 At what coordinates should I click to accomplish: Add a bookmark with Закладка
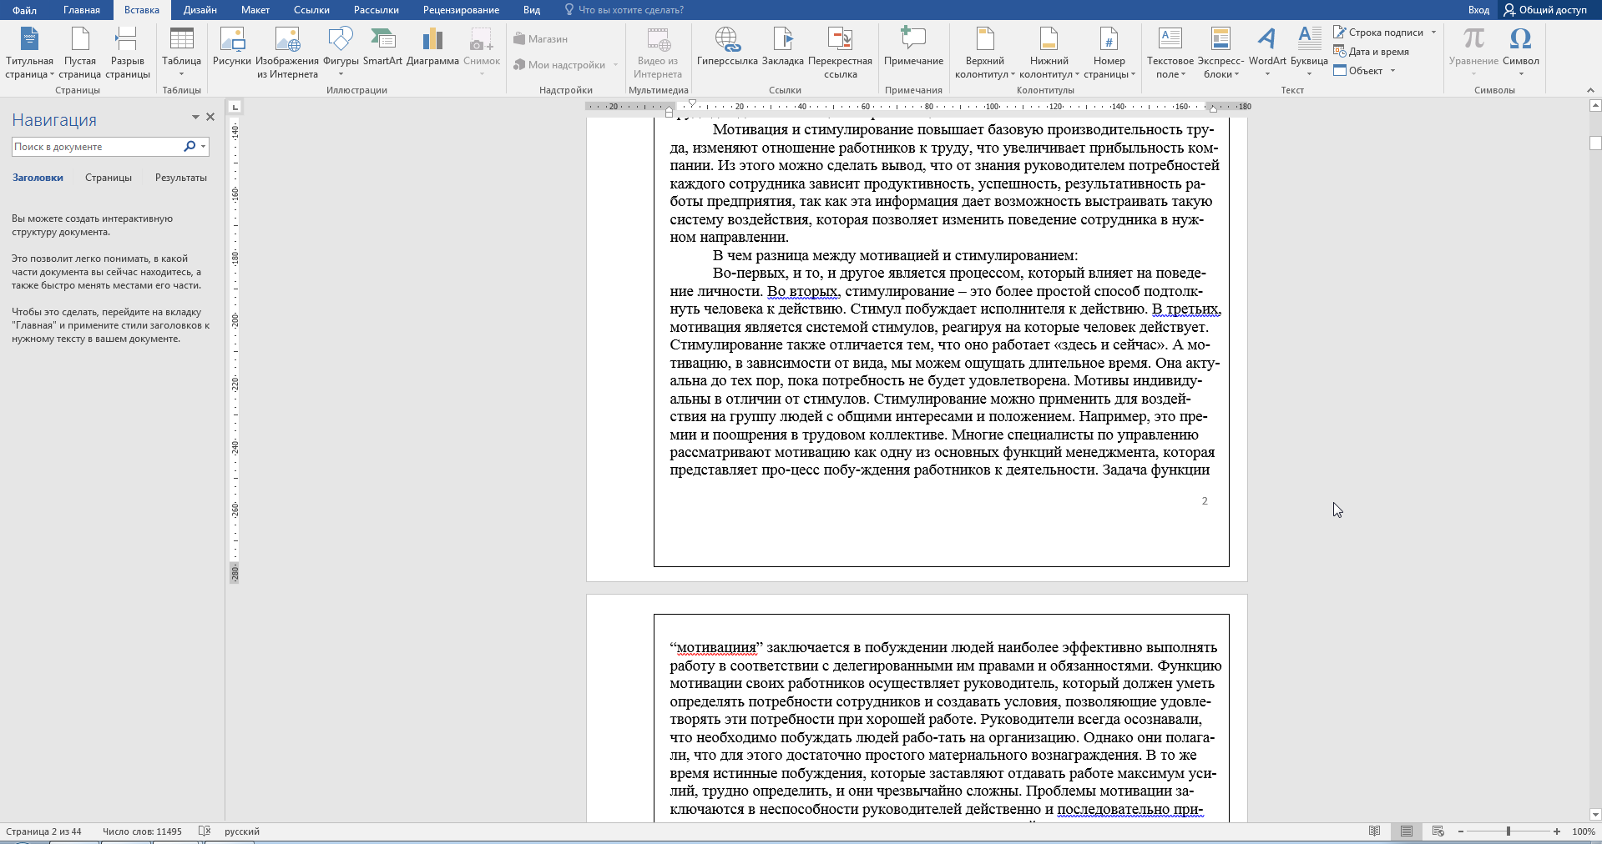pos(783,47)
